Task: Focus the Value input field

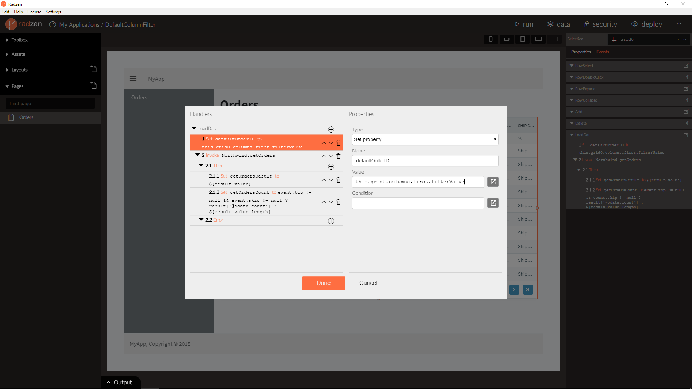Action: pos(418,182)
